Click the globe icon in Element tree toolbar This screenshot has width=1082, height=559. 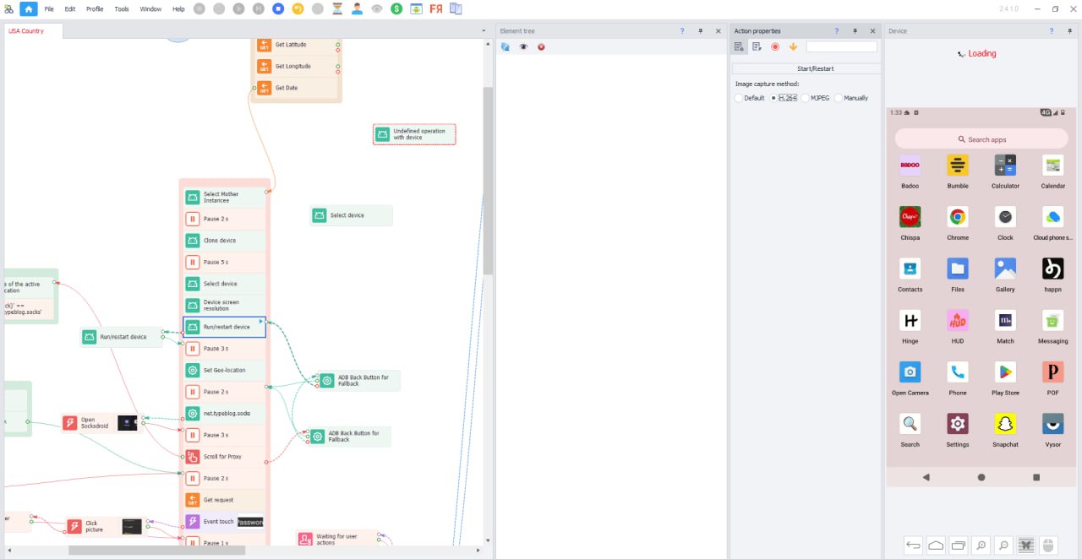(x=505, y=47)
